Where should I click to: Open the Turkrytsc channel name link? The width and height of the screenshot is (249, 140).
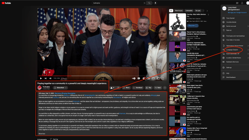click(46, 87)
